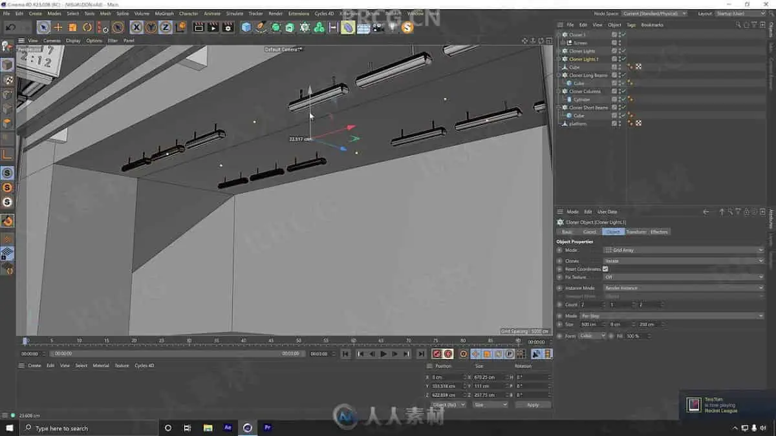776x436 pixels.
Task: Collapse Cloner Short Beams tree node
Action: (559, 107)
